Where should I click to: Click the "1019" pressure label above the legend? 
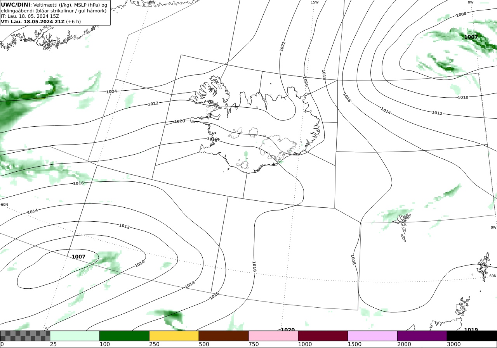pyautogui.click(x=471, y=330)
